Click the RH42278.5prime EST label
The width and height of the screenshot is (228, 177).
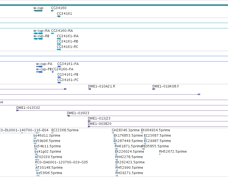(129, 157)
